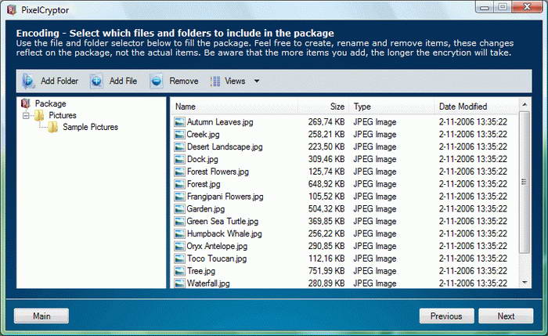This screenshot has width=548, height=336.
Task: Click image icon beside Forest Flowers.jpg
Action: (179, 172)
